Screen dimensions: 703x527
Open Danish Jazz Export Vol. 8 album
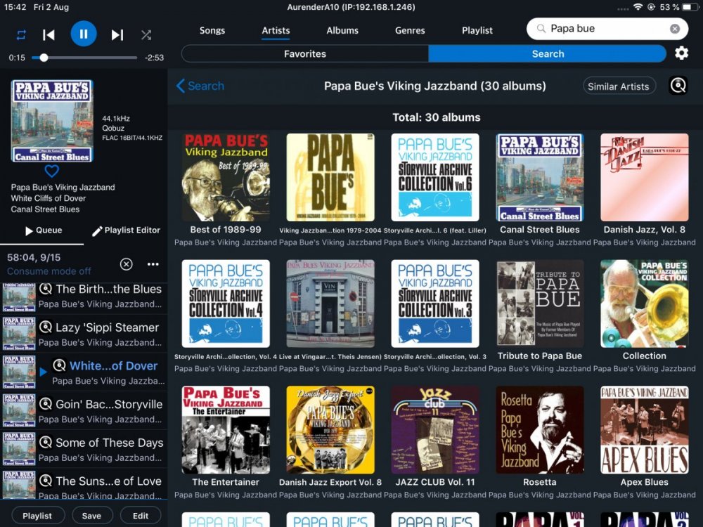point(330,430)
